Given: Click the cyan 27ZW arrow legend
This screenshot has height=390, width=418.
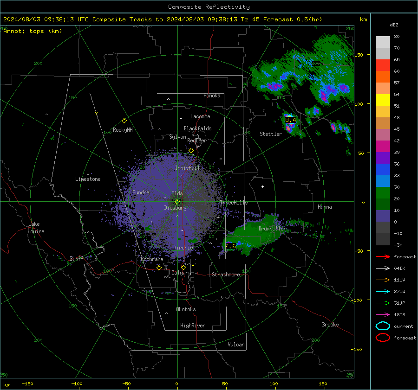Looking at the screenshot, I should pyautogui.click(x=383, y=292).
